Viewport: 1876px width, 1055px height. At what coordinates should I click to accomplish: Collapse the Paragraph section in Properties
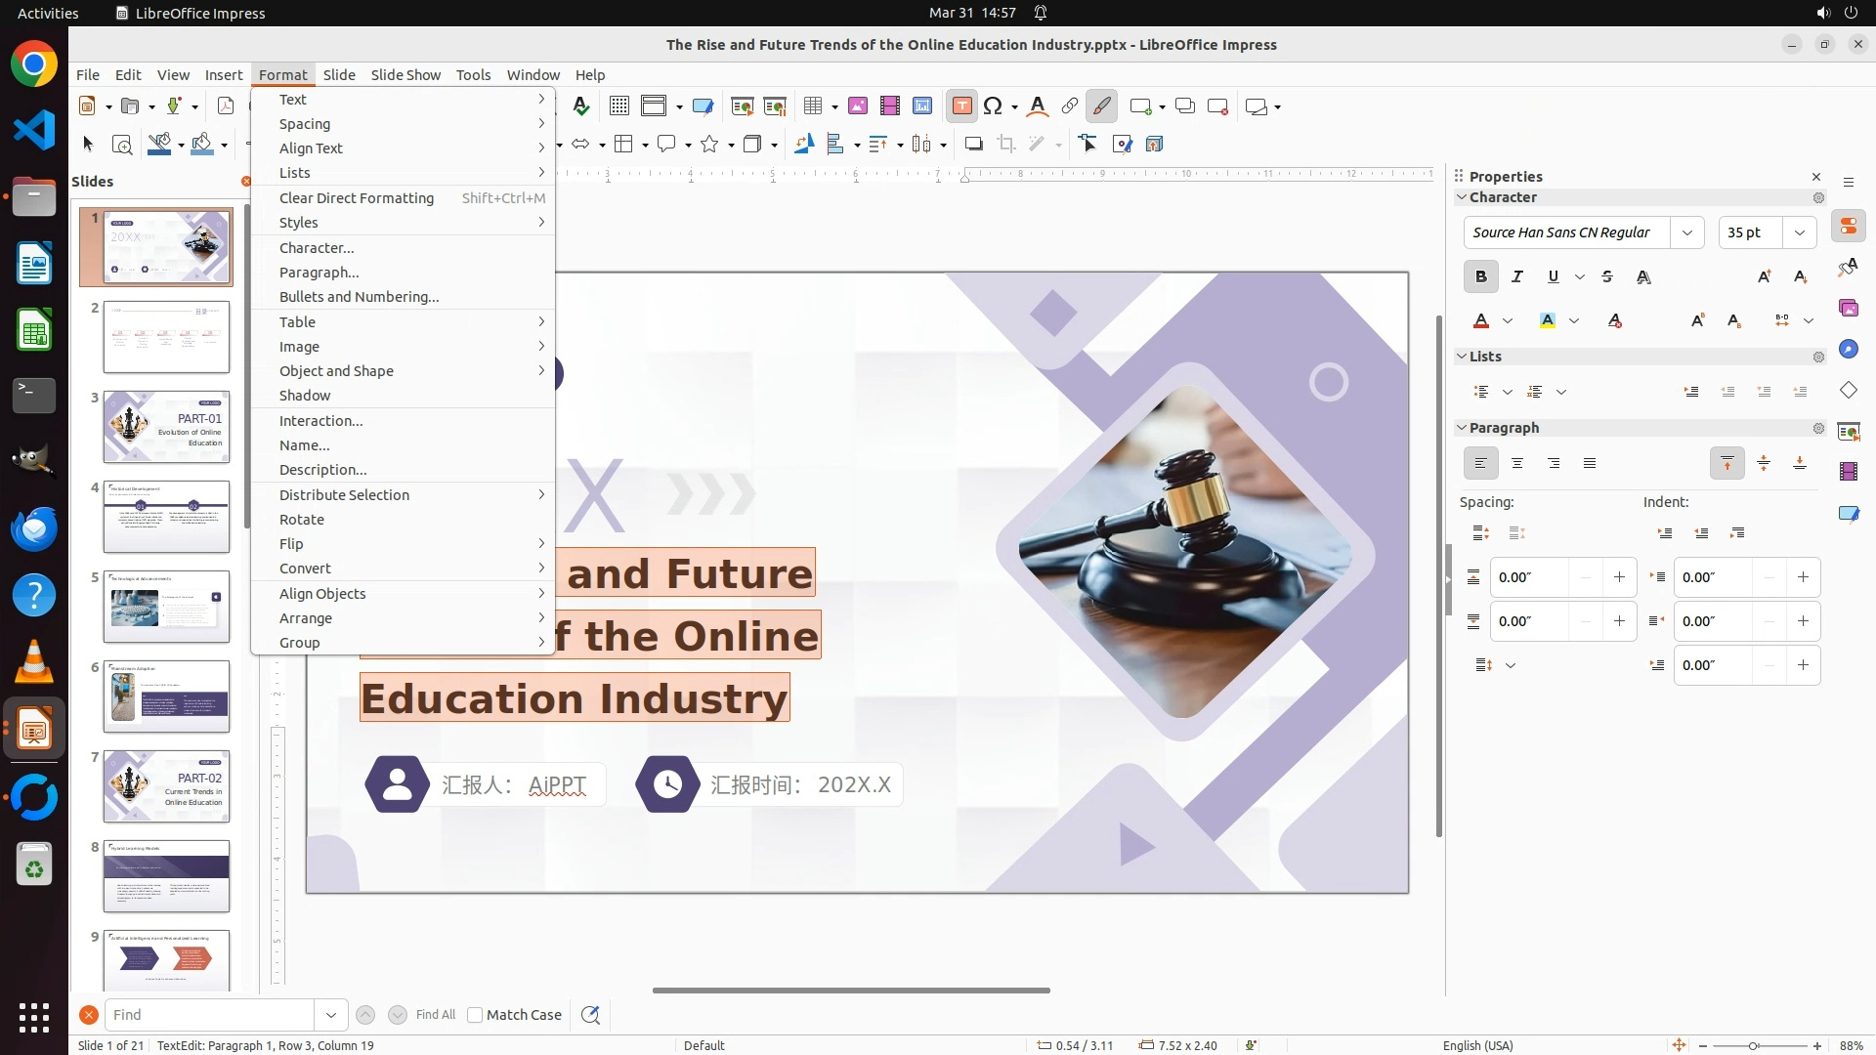click(1463, 428)
